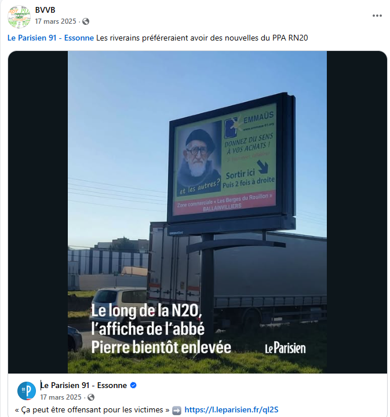
Task: Open the shared post's 17 mars 2025 timestamp
Action: [x=61, y=397]
